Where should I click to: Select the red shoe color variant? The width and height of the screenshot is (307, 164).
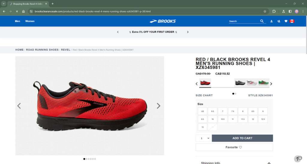[205, 83]
